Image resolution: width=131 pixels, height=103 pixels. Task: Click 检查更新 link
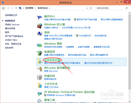pos(70,47)
